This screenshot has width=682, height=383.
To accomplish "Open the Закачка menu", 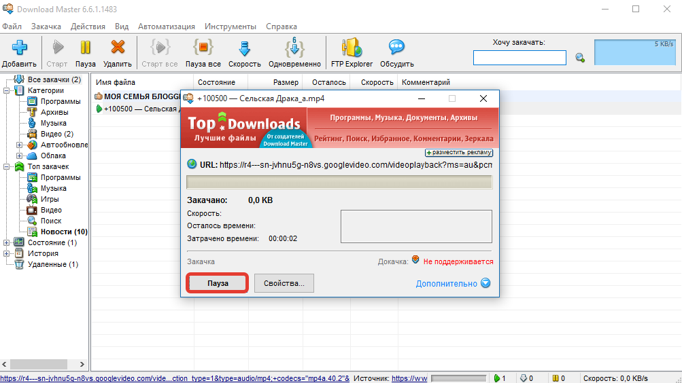I will coord(46,26).
